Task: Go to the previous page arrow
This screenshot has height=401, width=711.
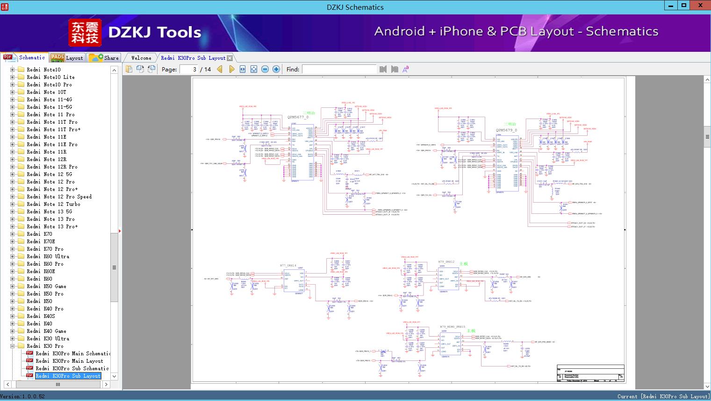Action: pos(220,69)
